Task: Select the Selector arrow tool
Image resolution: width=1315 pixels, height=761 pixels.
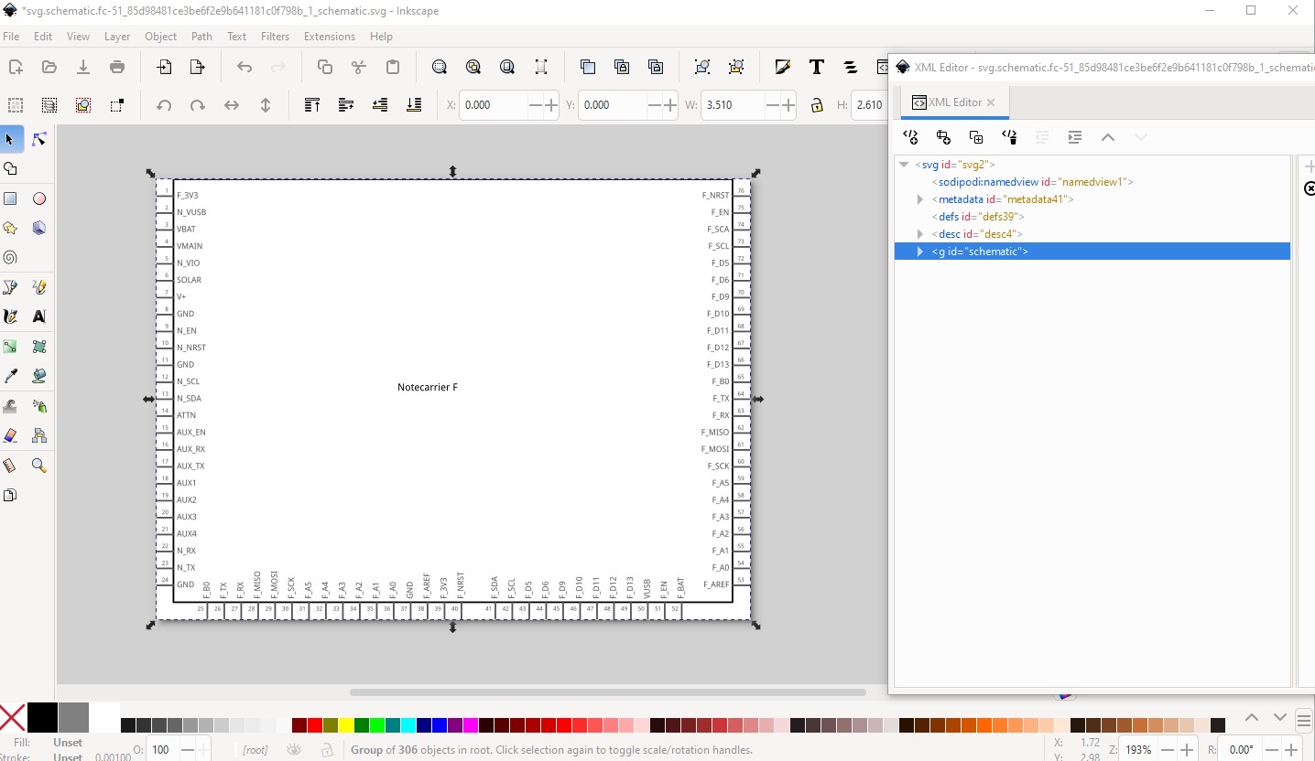Action: click(x=10, y=139)
